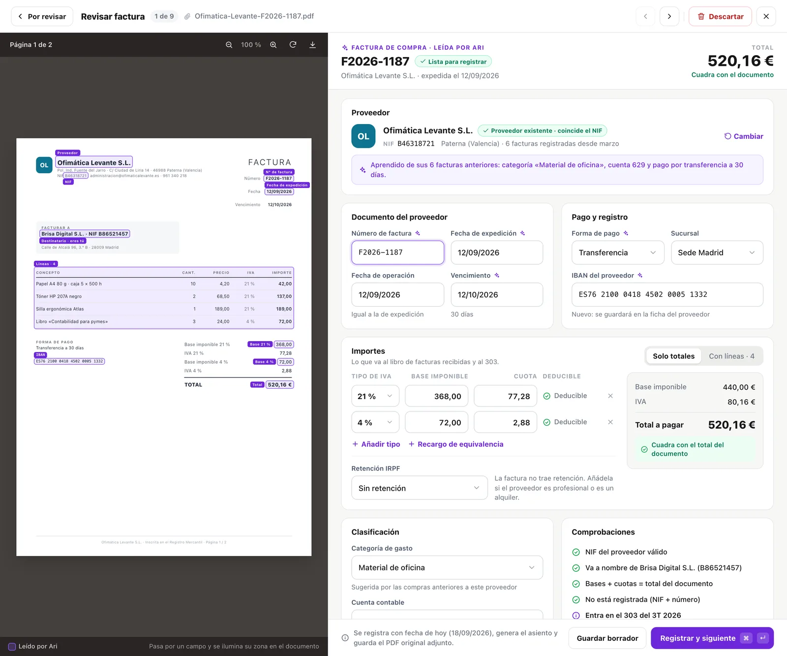Click NIF del proveedor válido check
The image size is (787, 656).
click(x=620, y=552)
